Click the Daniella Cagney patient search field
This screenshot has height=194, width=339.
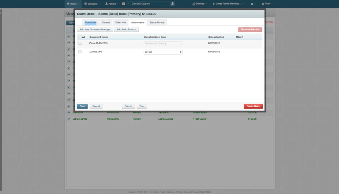pos(150,4)
